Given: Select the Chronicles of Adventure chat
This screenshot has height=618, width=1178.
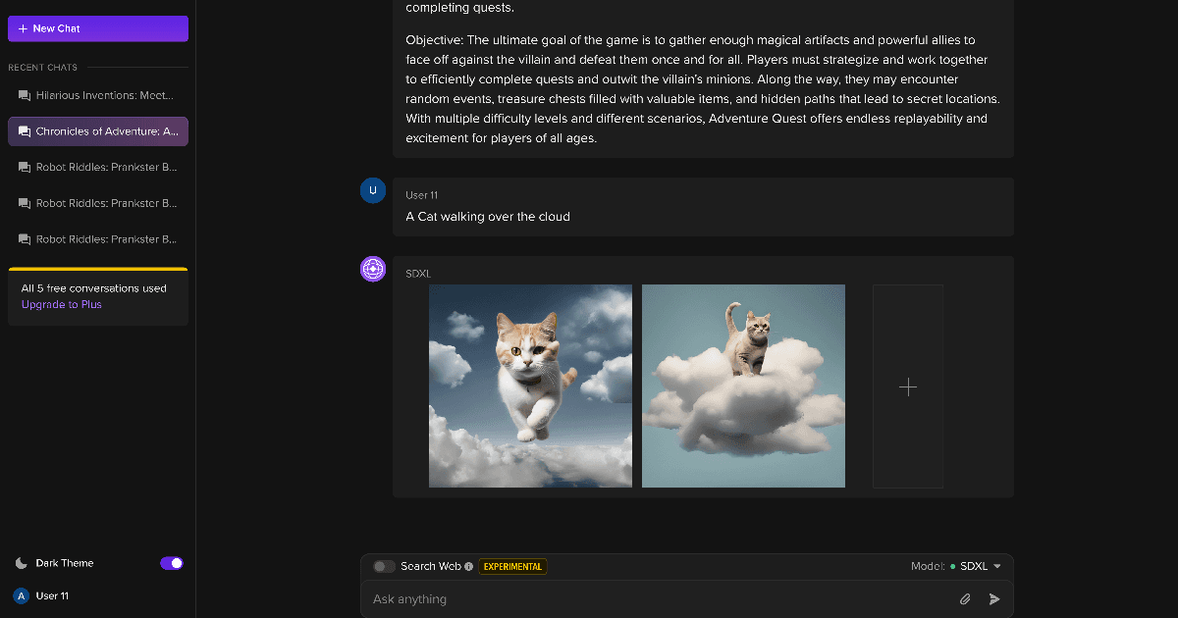Looking at the screenshot, I should (97, 130).
